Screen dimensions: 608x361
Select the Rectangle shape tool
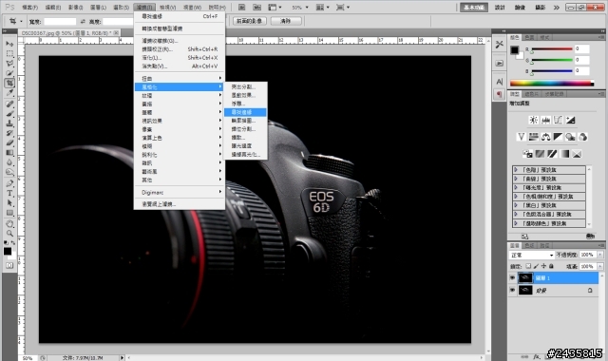point(9,213)
